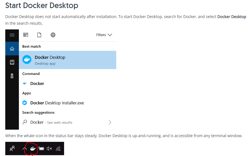Run the Docker command result
The width and height of the screenshot is (248, 156).
tap(67, 83)
